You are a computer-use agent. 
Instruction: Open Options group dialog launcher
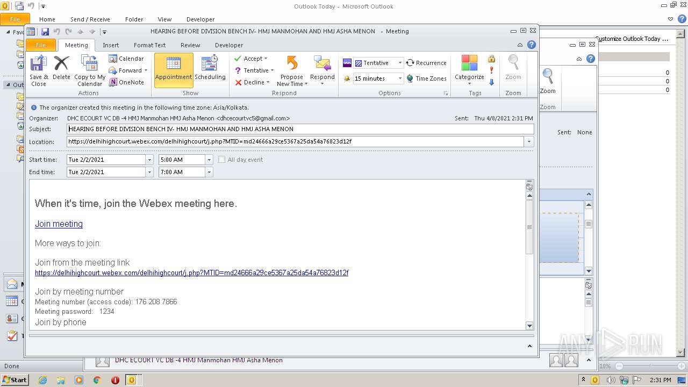point(446,94)
